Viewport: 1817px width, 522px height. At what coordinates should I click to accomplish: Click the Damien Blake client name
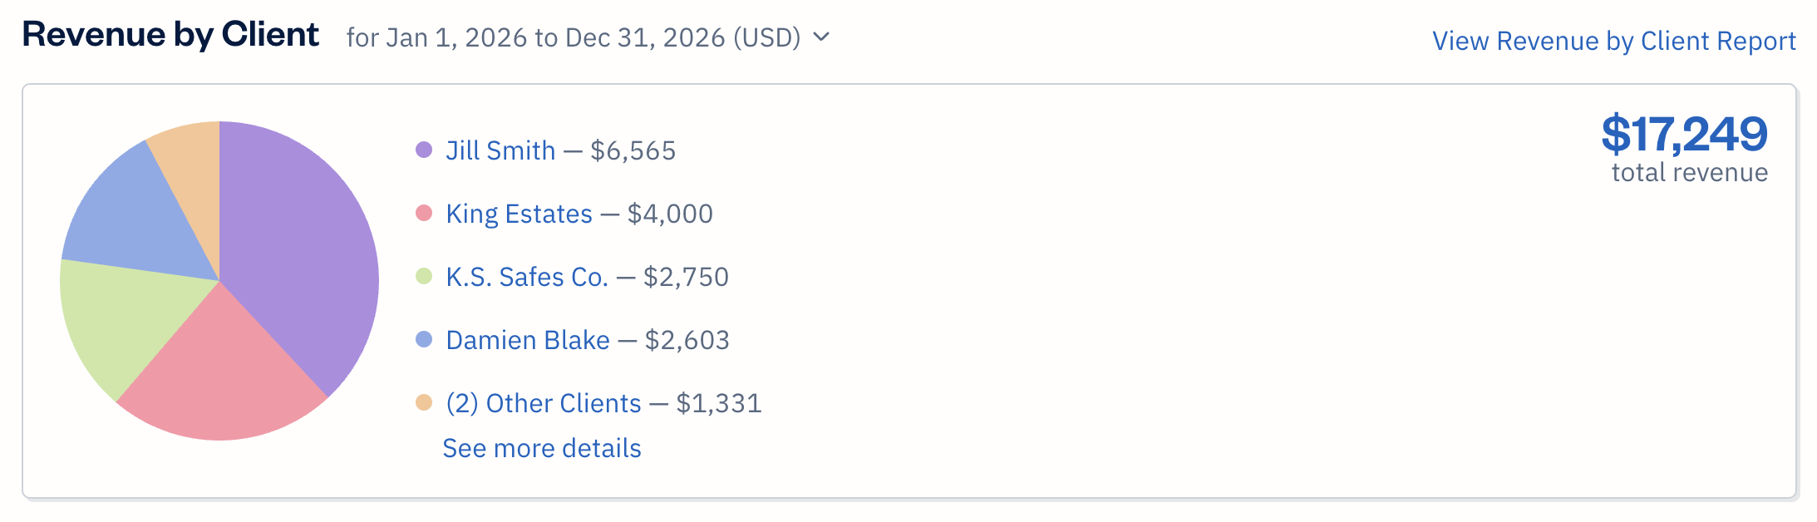(527, 340)
